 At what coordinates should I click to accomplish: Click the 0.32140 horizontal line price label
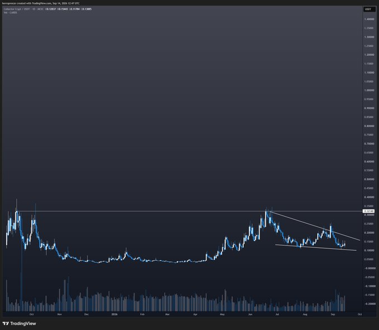(369, 211)
